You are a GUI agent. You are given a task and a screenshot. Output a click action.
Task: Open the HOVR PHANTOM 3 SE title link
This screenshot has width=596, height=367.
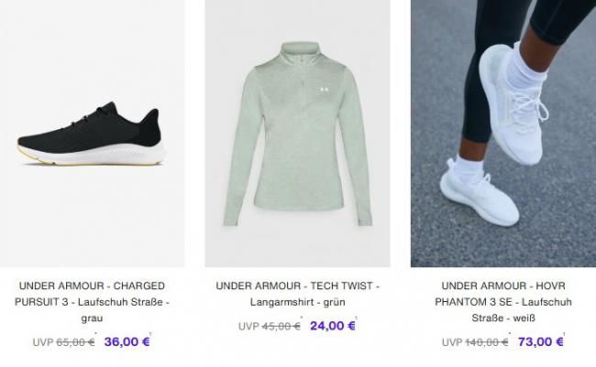click(x=503, y=302)
